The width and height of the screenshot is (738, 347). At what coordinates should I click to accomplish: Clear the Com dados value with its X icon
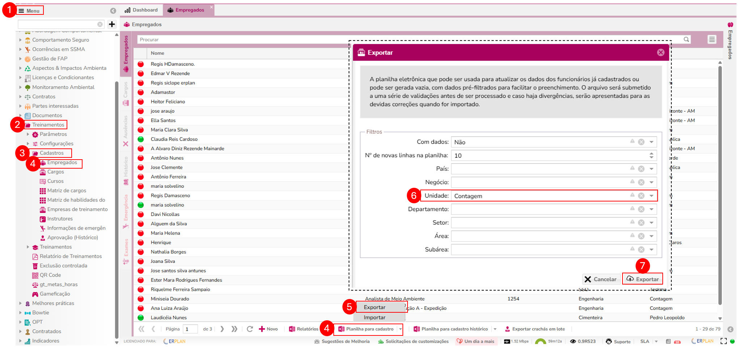(641, 142)
